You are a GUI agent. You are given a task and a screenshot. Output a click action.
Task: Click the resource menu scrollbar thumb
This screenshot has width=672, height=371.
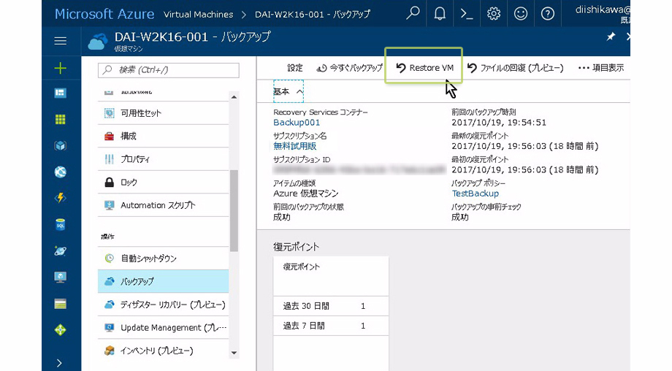point(234,211)
